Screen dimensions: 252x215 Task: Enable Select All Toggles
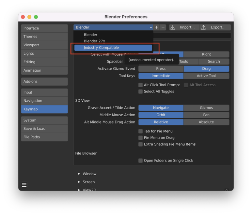[x=140, y=92]
